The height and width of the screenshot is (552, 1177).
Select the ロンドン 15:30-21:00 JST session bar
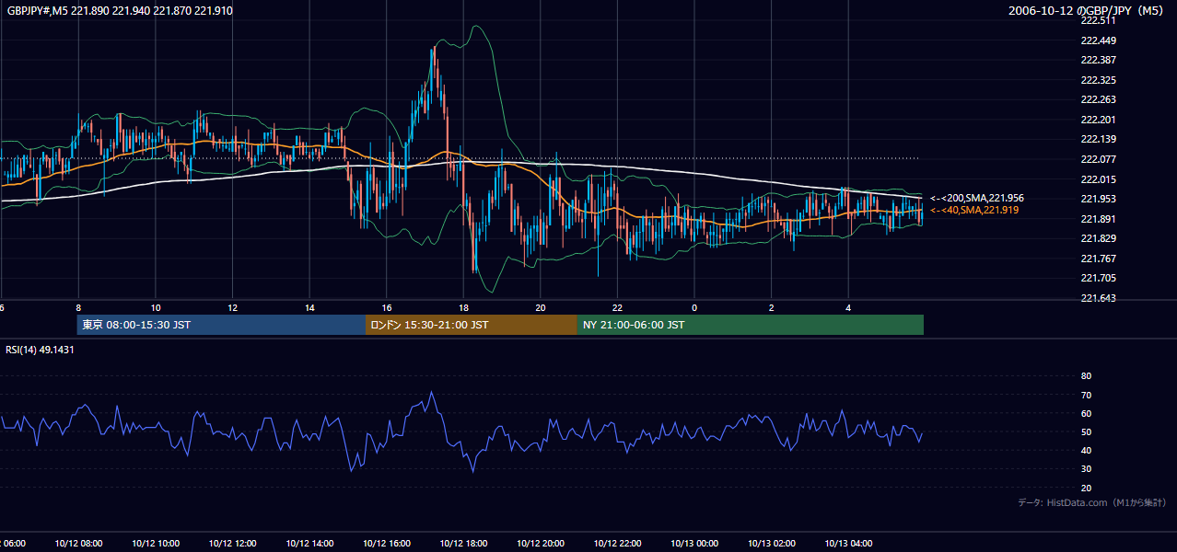472,325
